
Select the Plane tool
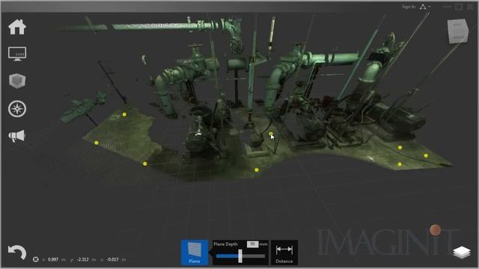pos(195,253)
